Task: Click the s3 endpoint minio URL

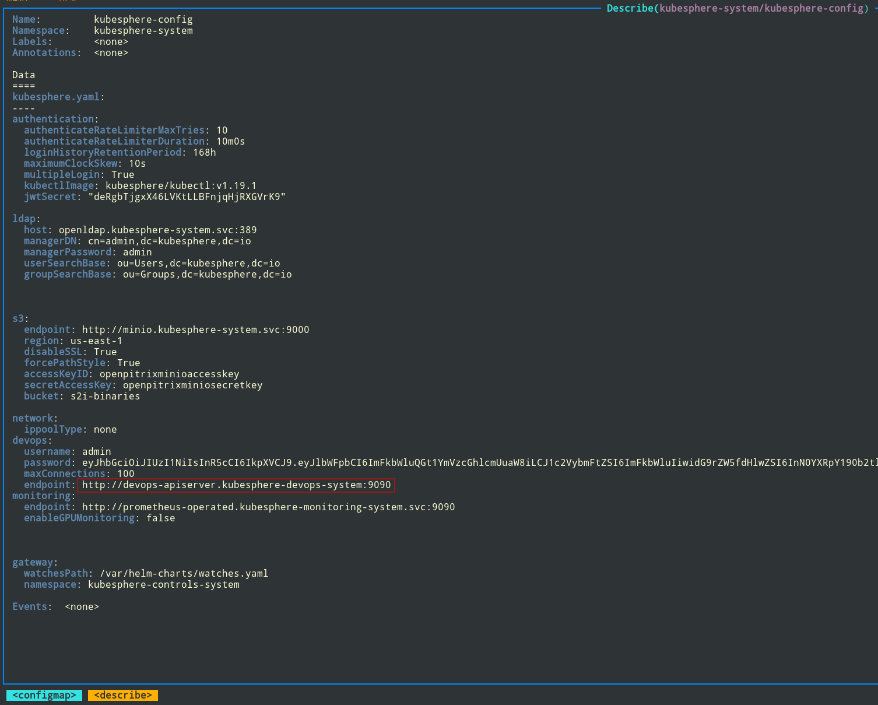Action: pyautogui.click(x=195, y=329)
